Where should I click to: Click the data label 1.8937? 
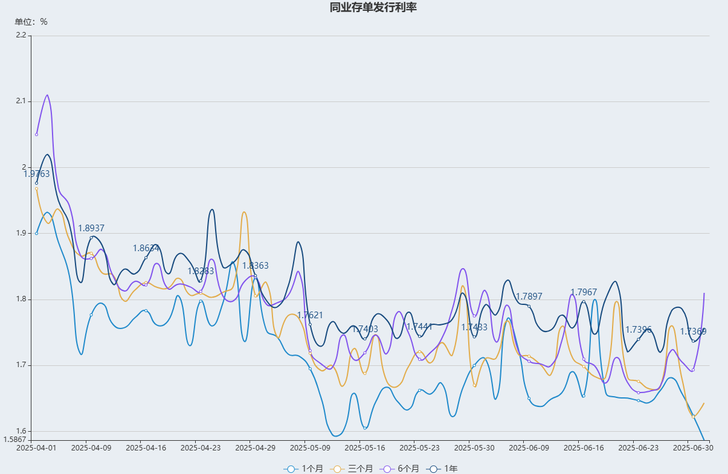(91, 228)
